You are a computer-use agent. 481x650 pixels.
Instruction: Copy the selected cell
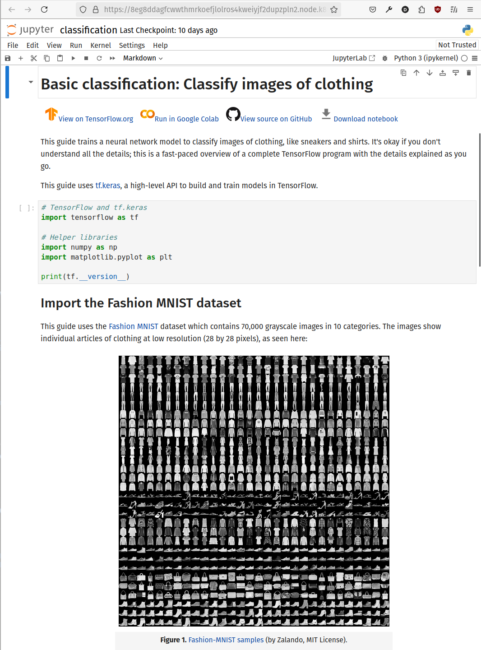[47, 58]
